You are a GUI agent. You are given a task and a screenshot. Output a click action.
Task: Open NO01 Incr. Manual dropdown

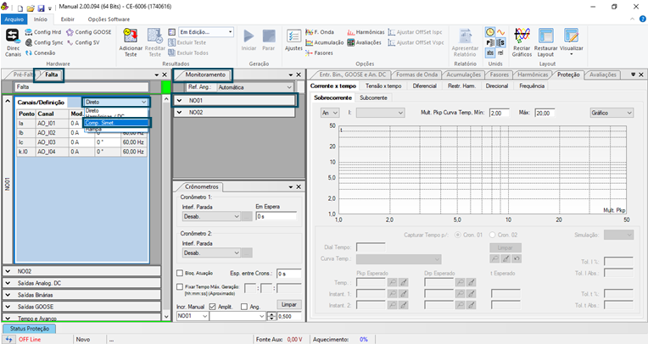pyautogui.click(x=193, y=316)
